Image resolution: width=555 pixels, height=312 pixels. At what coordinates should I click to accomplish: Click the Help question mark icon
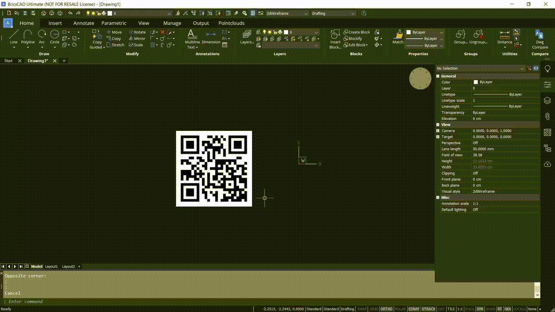(363, 13)
